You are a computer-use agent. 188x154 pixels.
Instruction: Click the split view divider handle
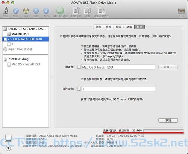(x=52, y=77)
